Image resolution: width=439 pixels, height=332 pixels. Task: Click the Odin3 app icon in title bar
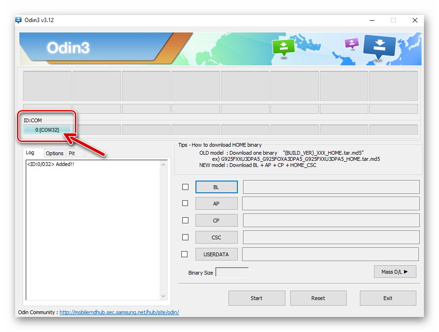click(x=18, y=20)
